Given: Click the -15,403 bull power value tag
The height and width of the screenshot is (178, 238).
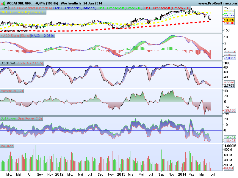Looking at the screenshot, I should (230, 137).
